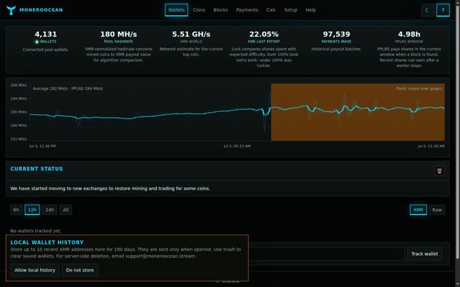Open the Setup tab
460x287 pixels.
pos(291,10)
